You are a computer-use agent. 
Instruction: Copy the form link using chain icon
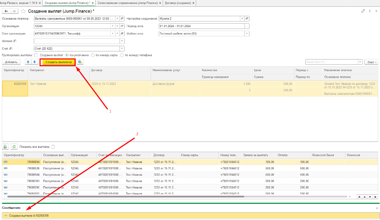coord(363,11)
